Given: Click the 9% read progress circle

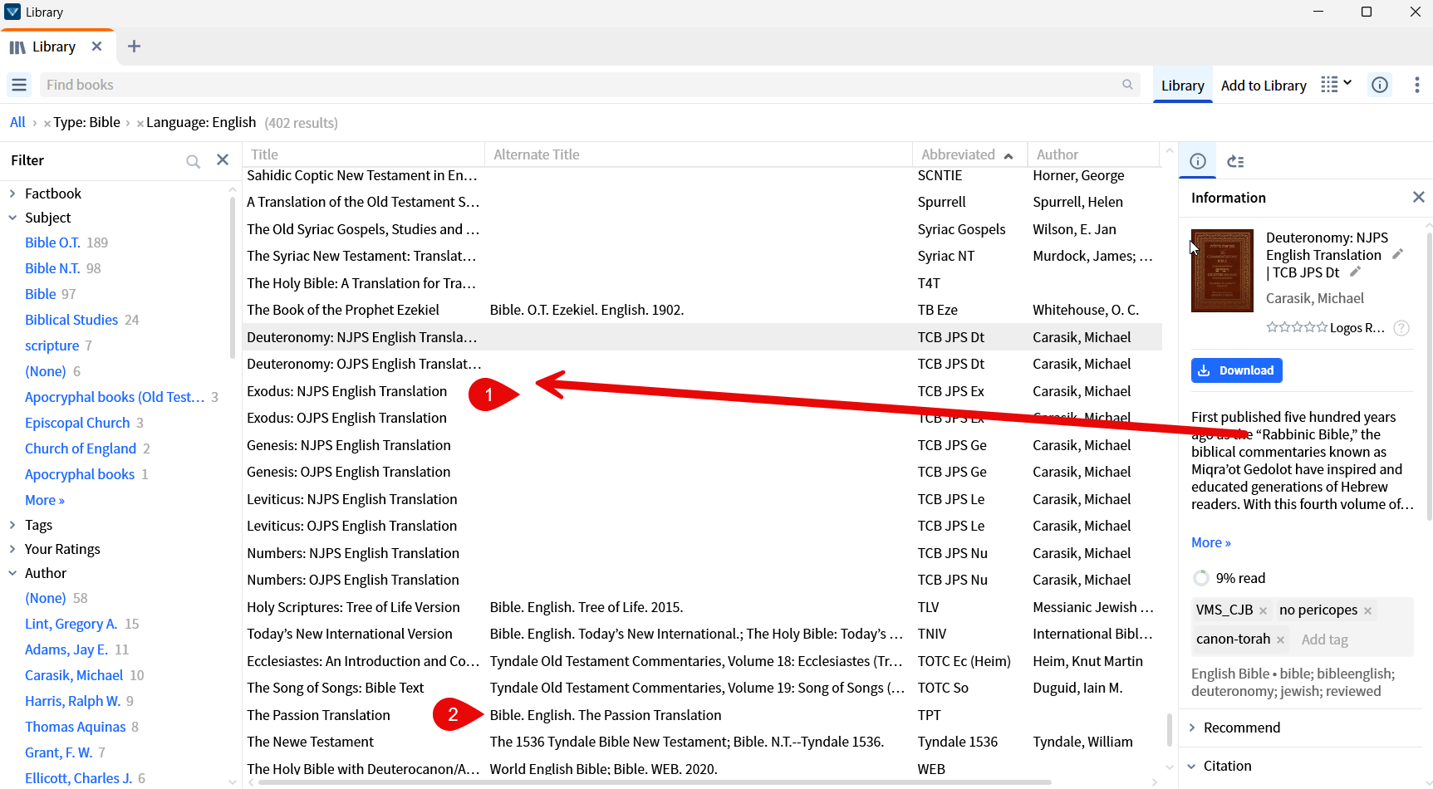Looking at the screenshot, I should [x=1201, y=578].
